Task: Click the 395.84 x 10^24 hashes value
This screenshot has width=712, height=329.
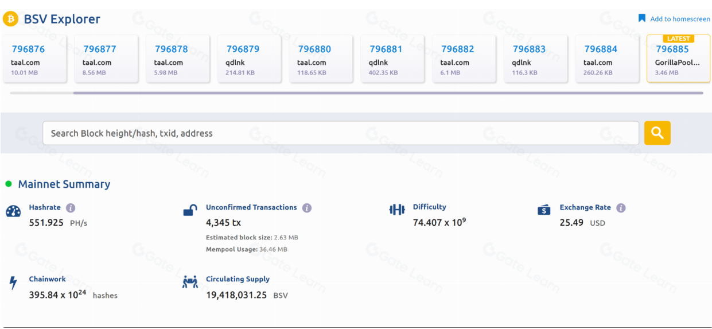Action: (73, 295)
